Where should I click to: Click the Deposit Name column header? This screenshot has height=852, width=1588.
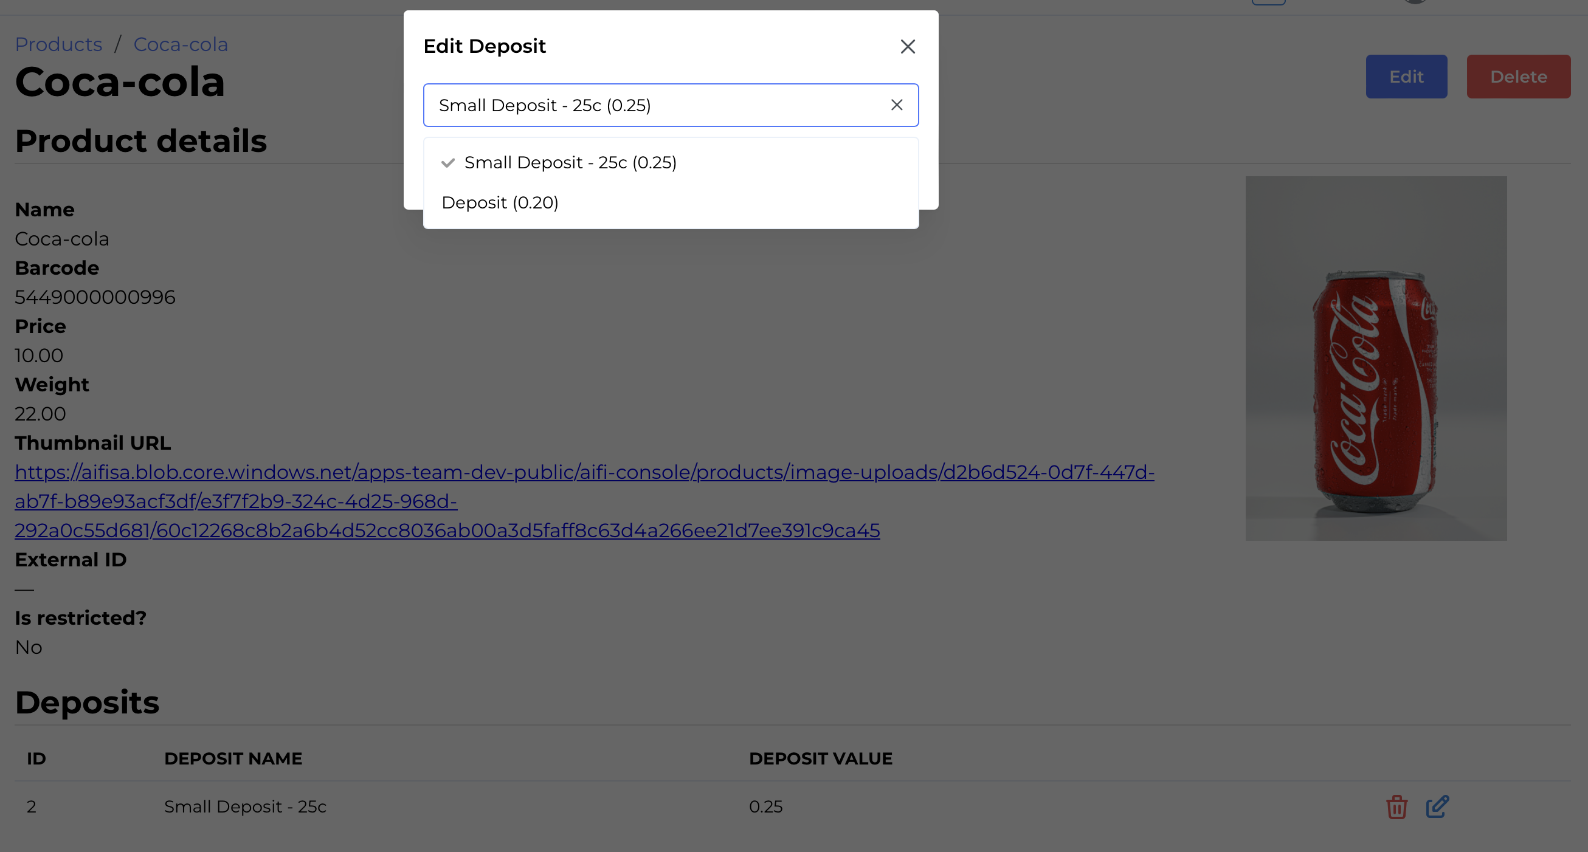coord(232,758)
